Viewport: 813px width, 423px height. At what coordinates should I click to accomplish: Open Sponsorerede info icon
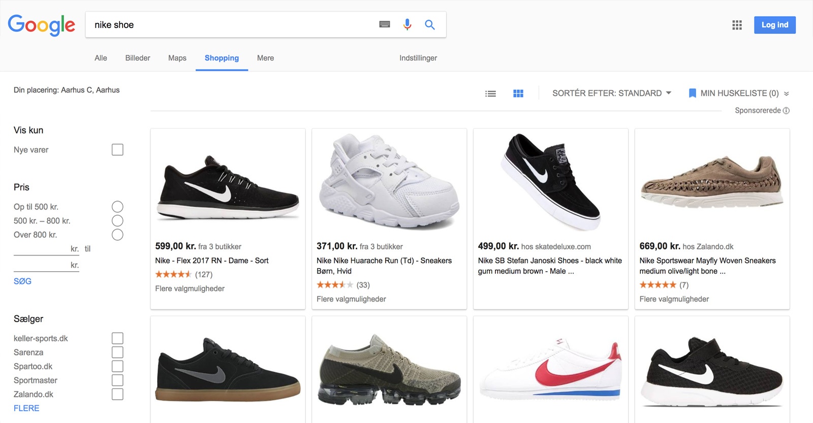(786, 111)
